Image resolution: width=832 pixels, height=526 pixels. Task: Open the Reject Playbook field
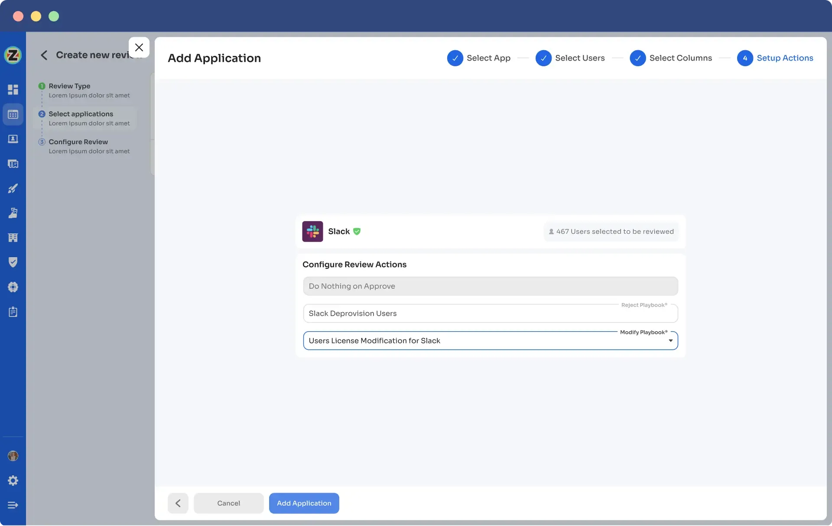pyautogui.click(x=490, y=313)
